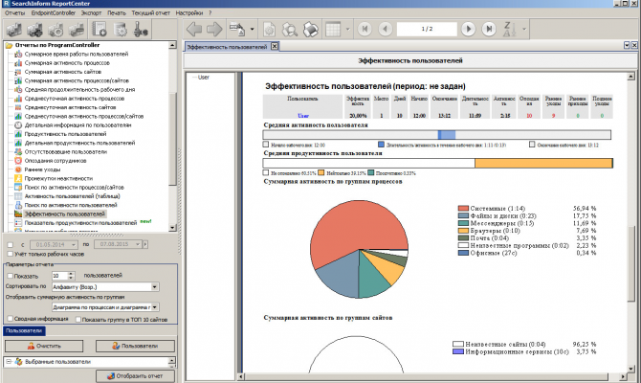Check 'Показать группу в ТОП 10 сайтов'
Image resolution: width=641 pixels, height=383 pixels.
[77, 319]
